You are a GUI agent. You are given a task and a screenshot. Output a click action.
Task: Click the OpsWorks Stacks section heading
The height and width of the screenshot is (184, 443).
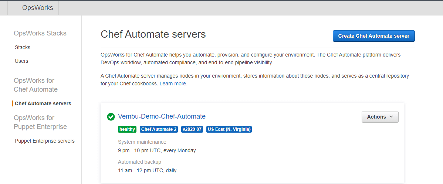click(x=40, y=33)
